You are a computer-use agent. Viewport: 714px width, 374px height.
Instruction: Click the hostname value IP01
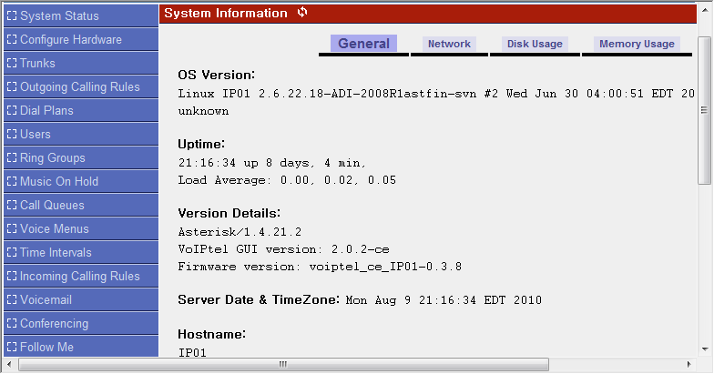[x=192, y=353]
